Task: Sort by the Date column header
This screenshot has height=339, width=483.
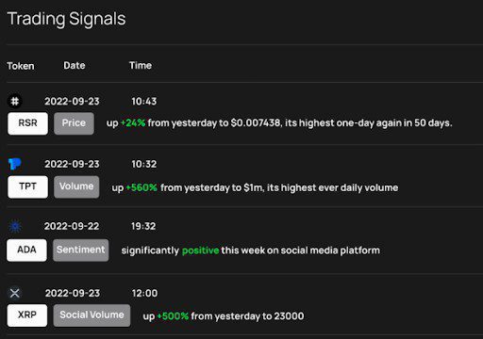Action: click(x=75, y=66)
